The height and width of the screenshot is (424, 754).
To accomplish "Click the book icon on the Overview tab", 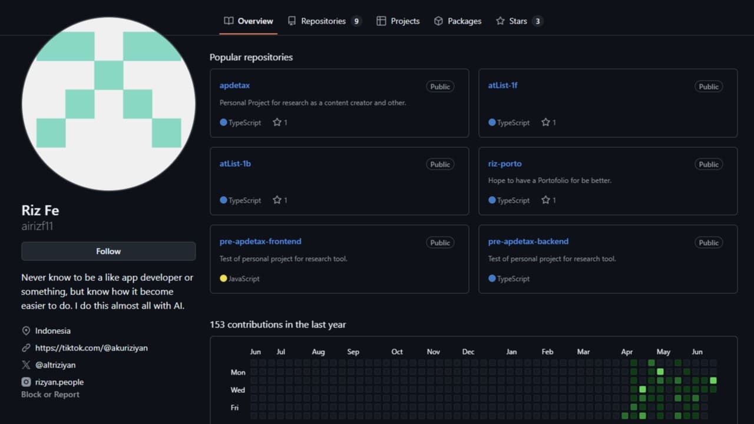I will [x=228, y=21].
